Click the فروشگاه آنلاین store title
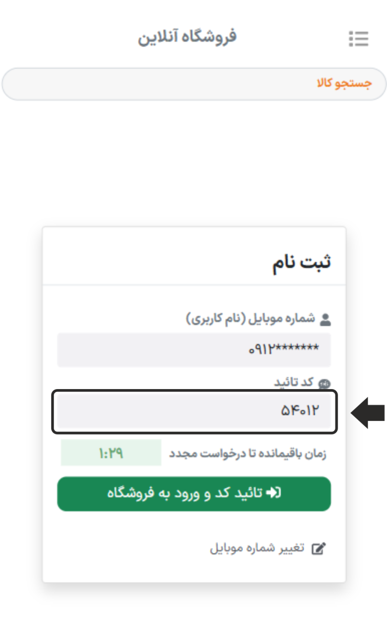Screen dimensions: 387x636 point(187,37)
